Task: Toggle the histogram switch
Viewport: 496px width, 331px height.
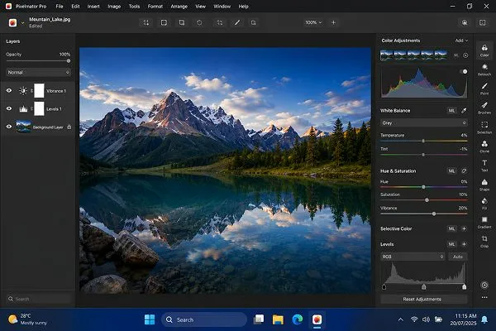Action: pos(463,72)
